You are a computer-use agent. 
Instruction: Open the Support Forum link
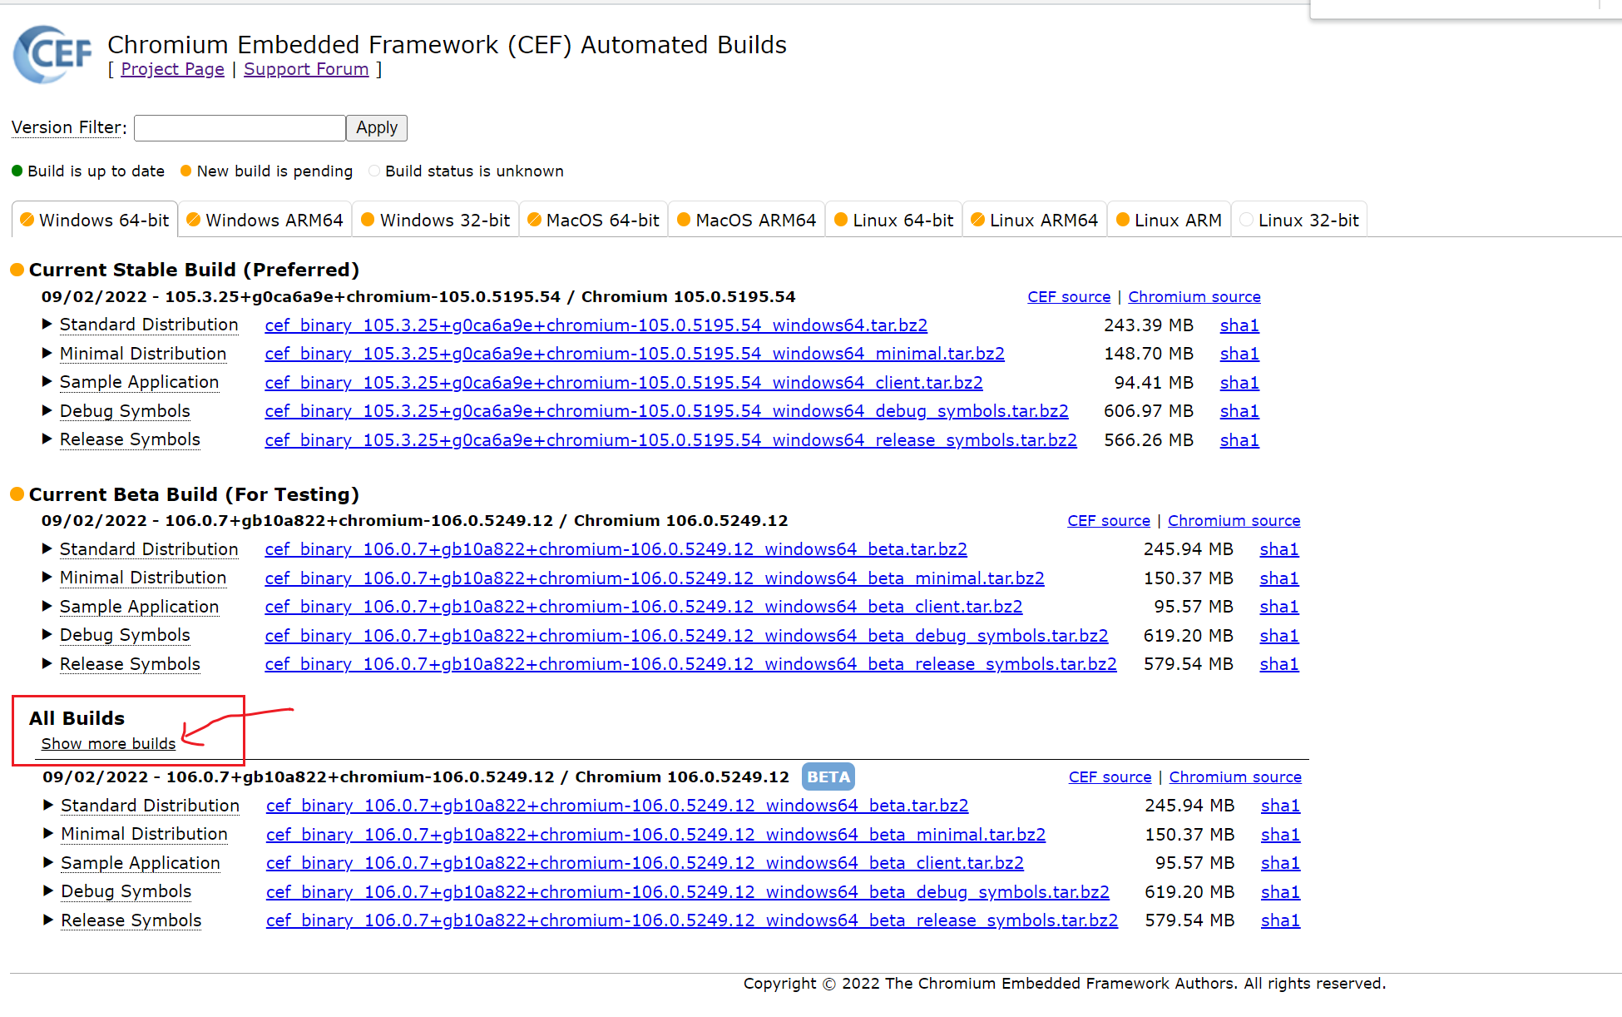point(306,69)
